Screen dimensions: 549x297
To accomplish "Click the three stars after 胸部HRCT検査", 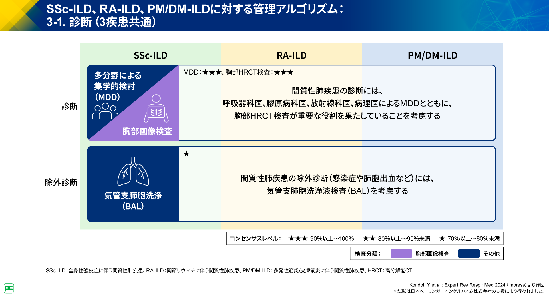I will point(283,72).
